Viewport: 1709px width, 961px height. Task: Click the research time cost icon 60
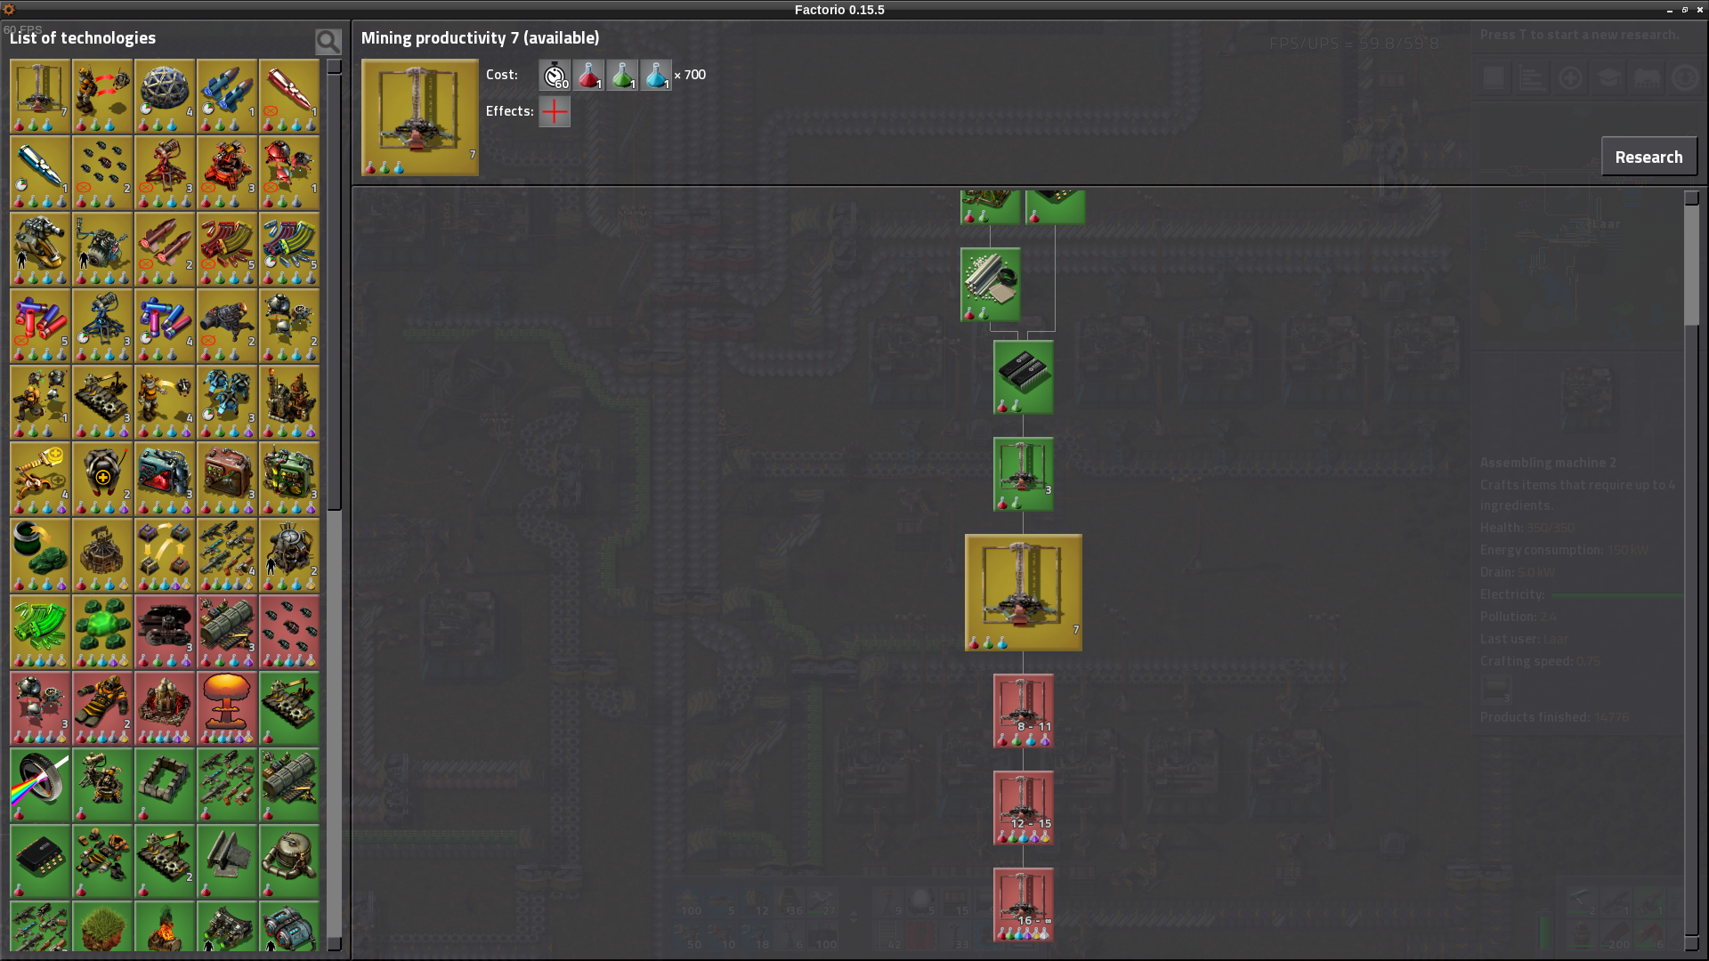555,76
